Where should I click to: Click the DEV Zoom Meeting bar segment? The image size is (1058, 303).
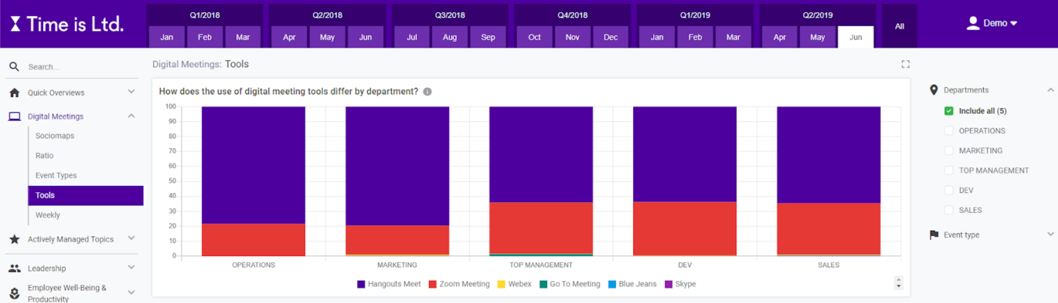684,229
